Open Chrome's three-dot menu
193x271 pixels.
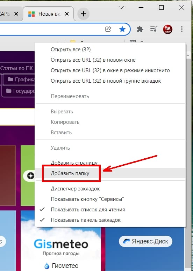[182, 29]
